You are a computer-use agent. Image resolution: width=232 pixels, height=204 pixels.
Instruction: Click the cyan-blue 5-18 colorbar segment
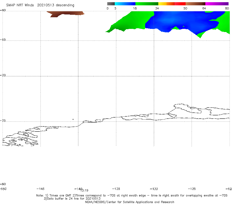pyautogui.click(x=125, y=4)
